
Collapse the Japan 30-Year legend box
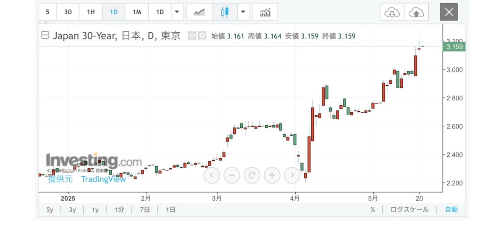pos(45,36)
